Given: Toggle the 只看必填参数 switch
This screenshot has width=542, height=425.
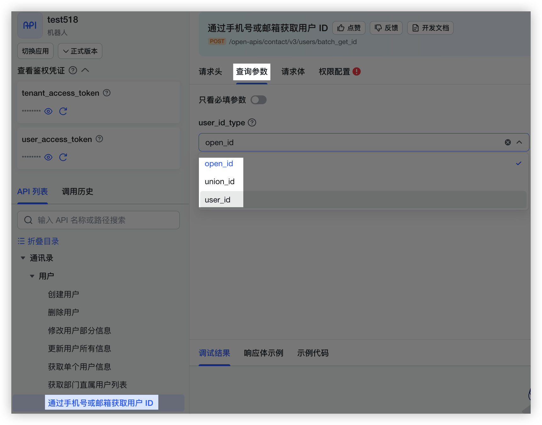Looking at the screenshot, I should pos(258,100).
